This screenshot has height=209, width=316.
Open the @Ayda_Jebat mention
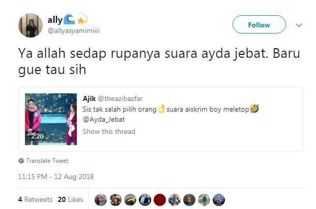coord(104,119)
